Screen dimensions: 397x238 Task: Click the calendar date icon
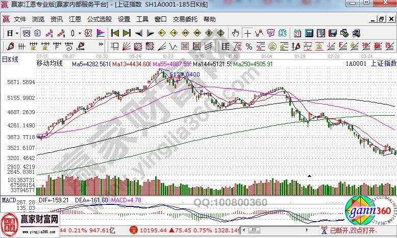297,33
